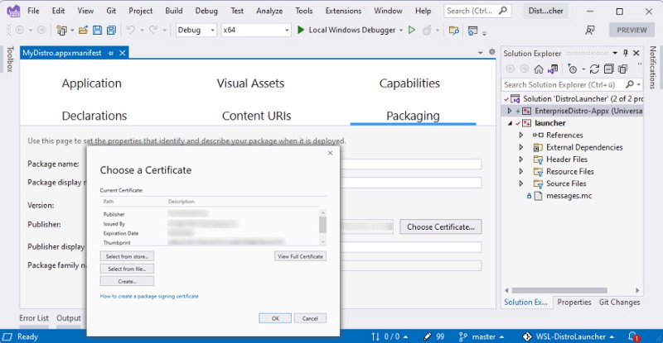Toggle pin on MyDistro.appxmanifest tab

(x=111, y=53)
